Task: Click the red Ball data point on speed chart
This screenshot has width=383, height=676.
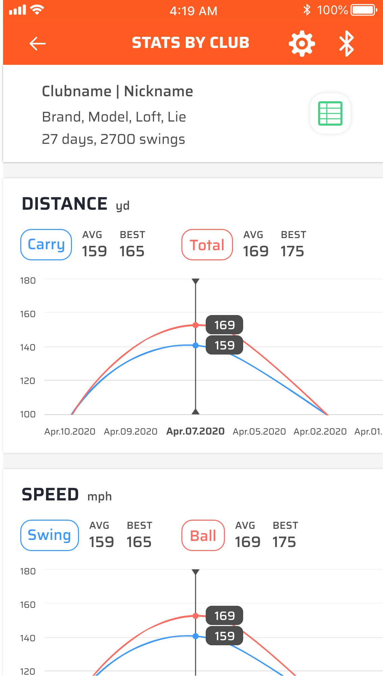Action: click(196, 616)
